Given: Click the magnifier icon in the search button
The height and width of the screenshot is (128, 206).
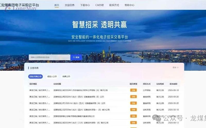Looking at the screenshot, I should pos(74,57).
